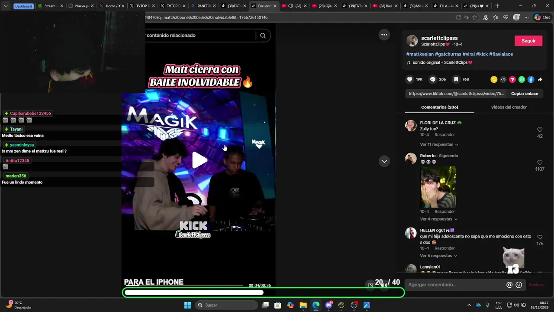Open scarlettclipsss profile avatar

412,41
